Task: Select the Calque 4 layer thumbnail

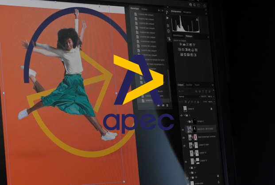Action: pos(185,109)
